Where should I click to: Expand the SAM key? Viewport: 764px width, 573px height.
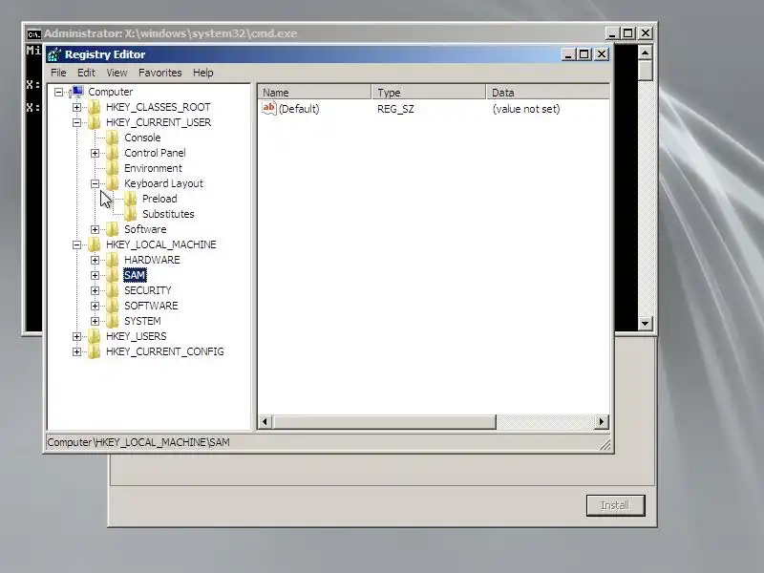95,275
